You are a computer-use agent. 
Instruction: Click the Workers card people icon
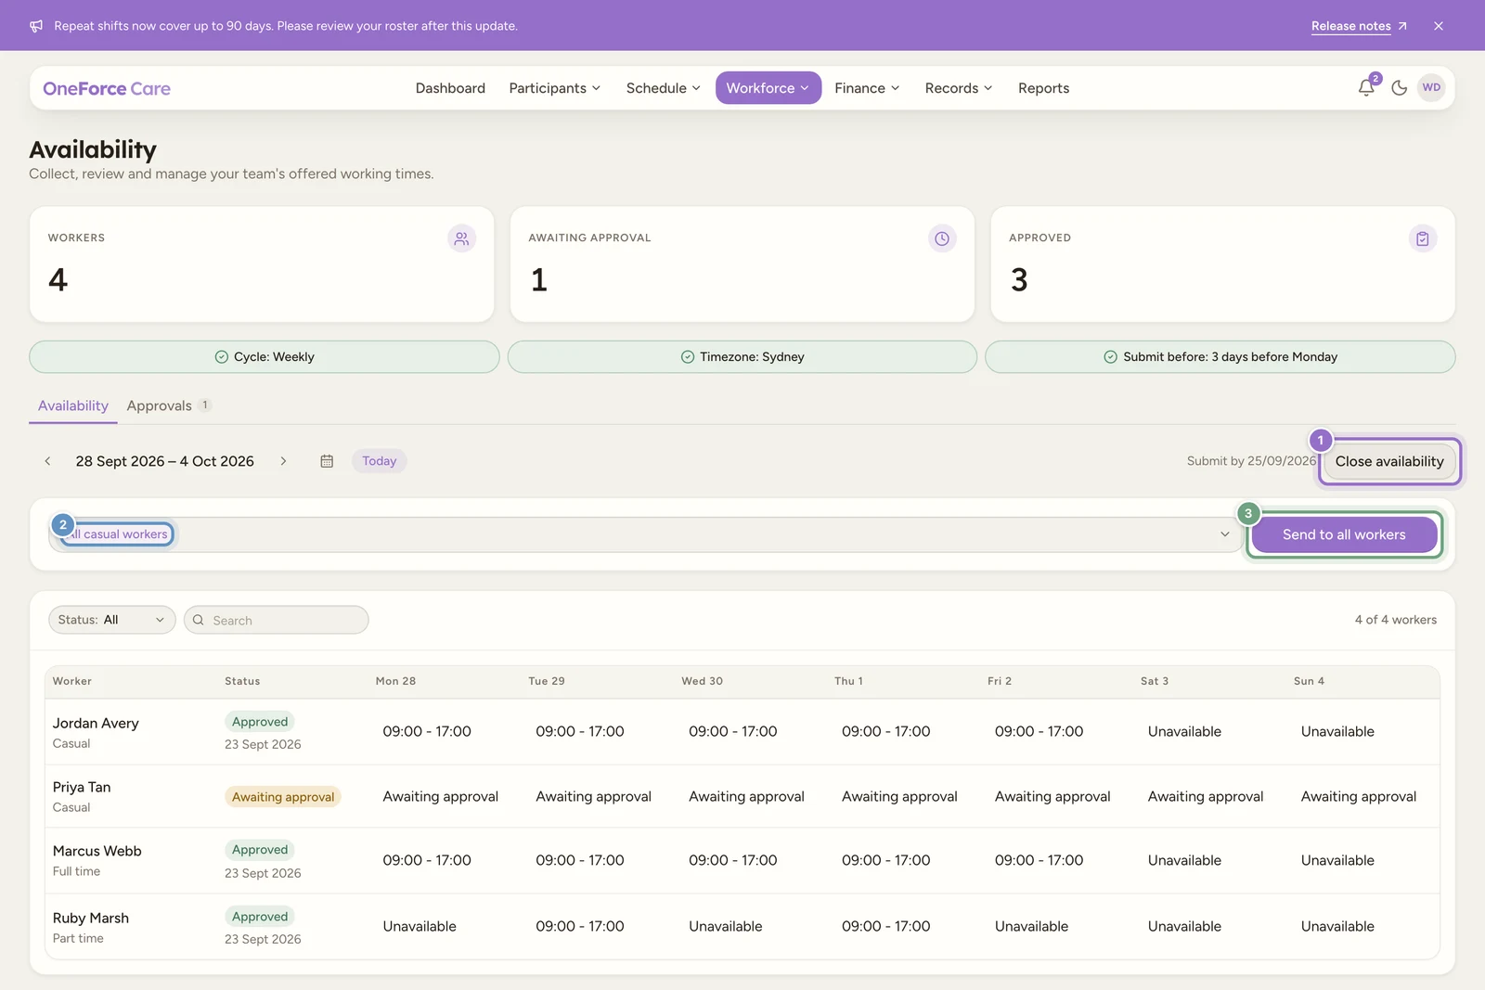coord(461,238)
